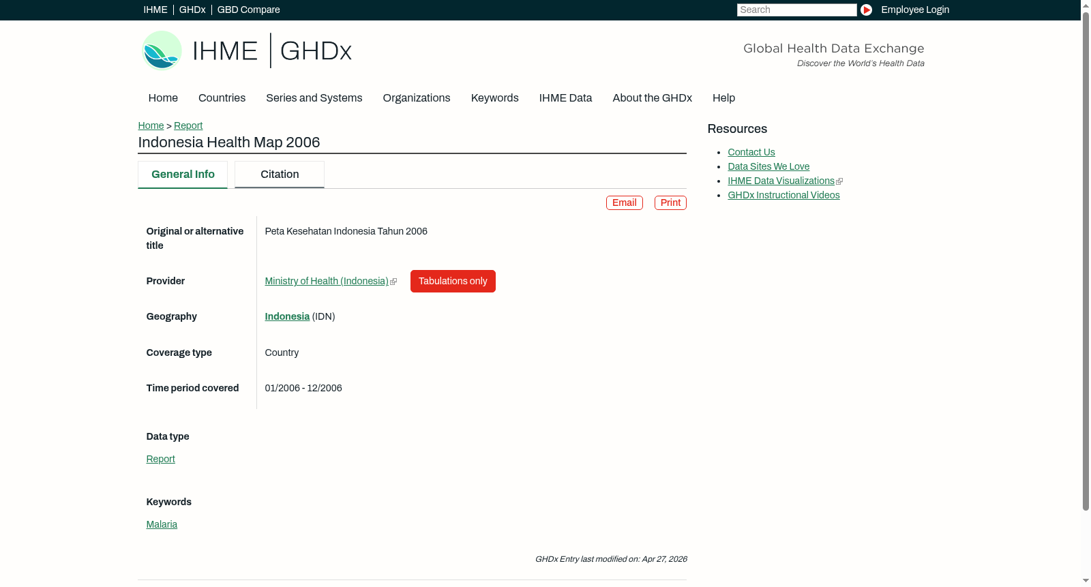
Task: Open the Indonesia geography link
Action: coord(287,316)
